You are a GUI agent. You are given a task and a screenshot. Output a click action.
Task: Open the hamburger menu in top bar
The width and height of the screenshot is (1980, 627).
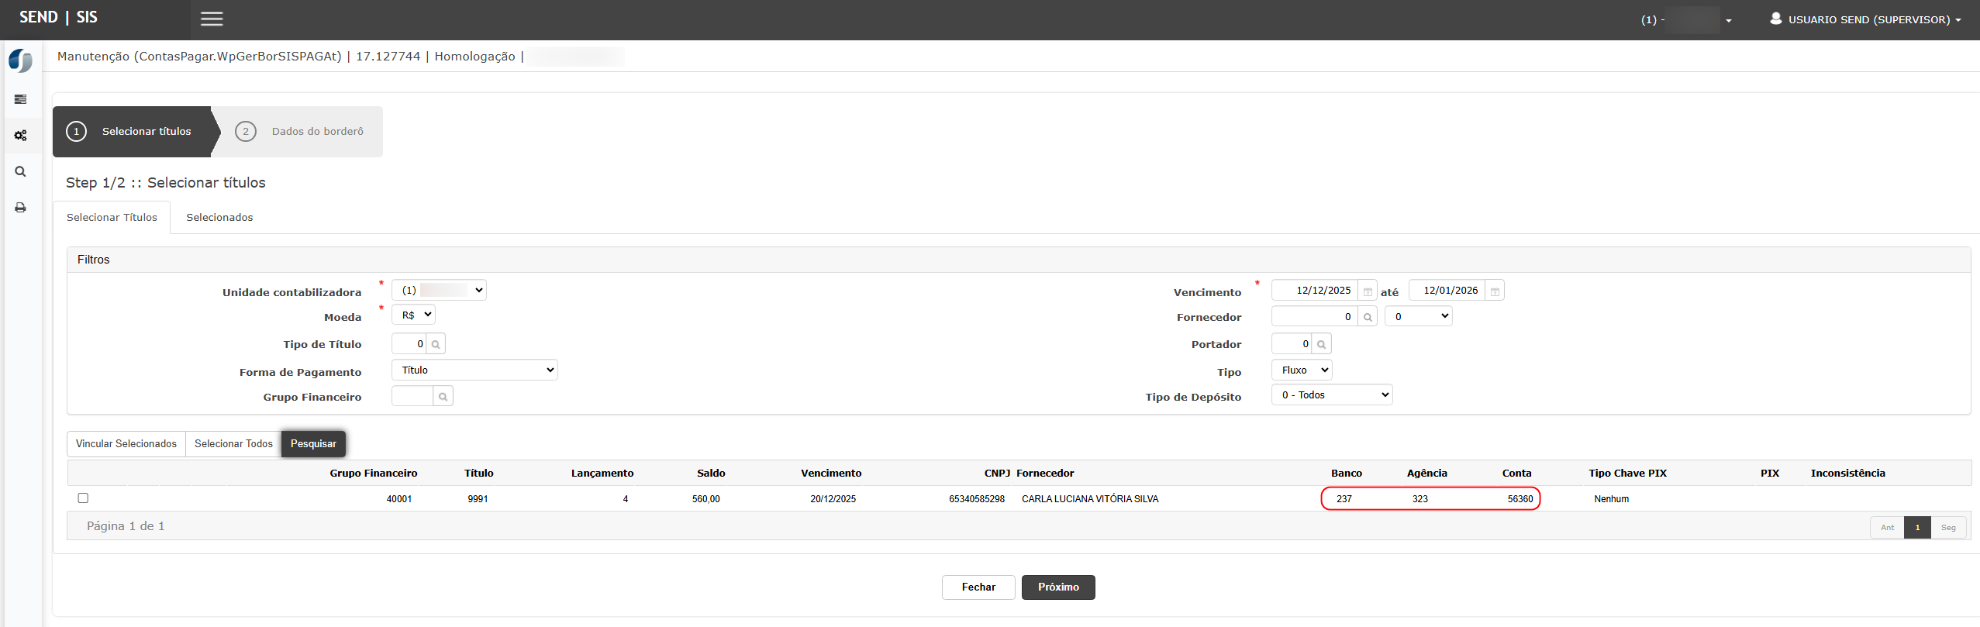212,19
